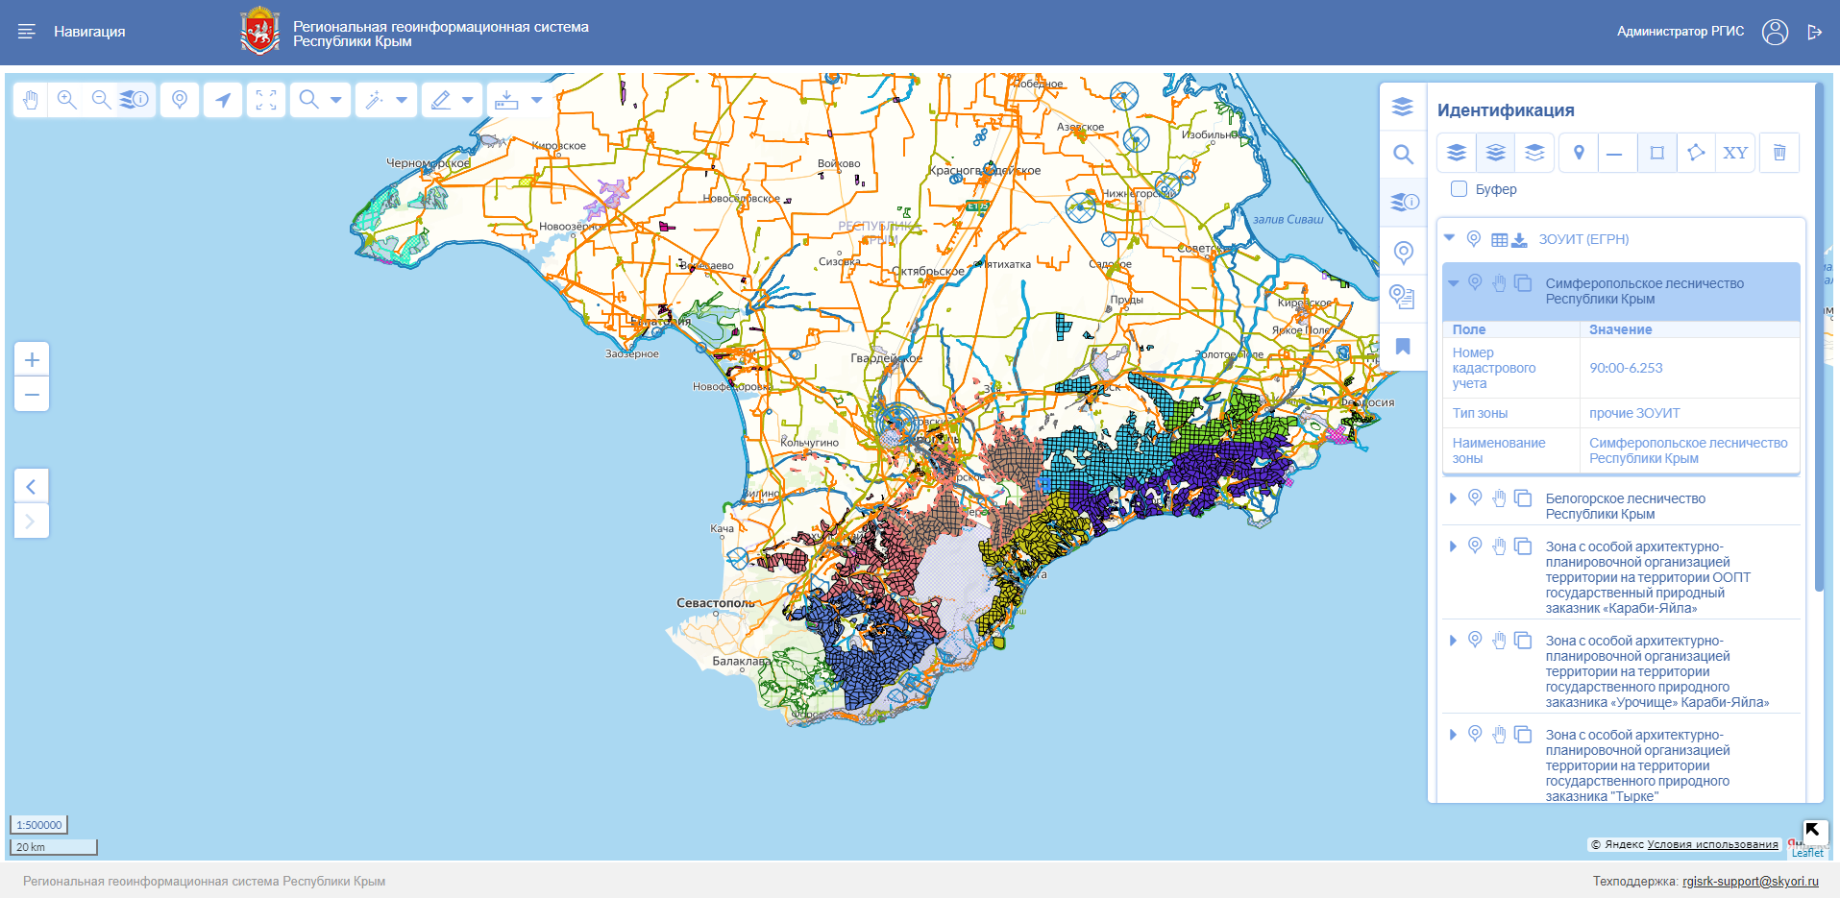1840x898 pixels.
Task: Enable the Буфер checkbox
Action: pyautogui.click(x=1459, y=189)
